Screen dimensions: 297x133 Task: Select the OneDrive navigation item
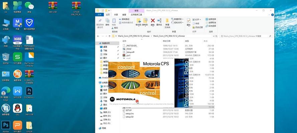coord(104,77)
